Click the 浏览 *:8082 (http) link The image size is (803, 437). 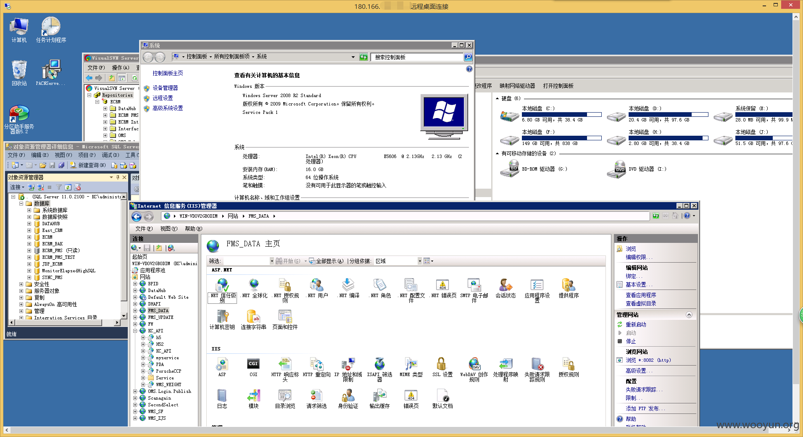[648, 360]
